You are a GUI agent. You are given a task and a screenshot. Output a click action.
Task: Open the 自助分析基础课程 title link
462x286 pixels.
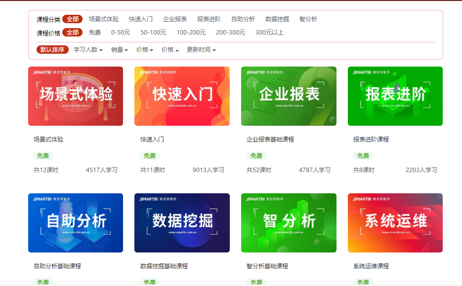[x=57, y=266]
